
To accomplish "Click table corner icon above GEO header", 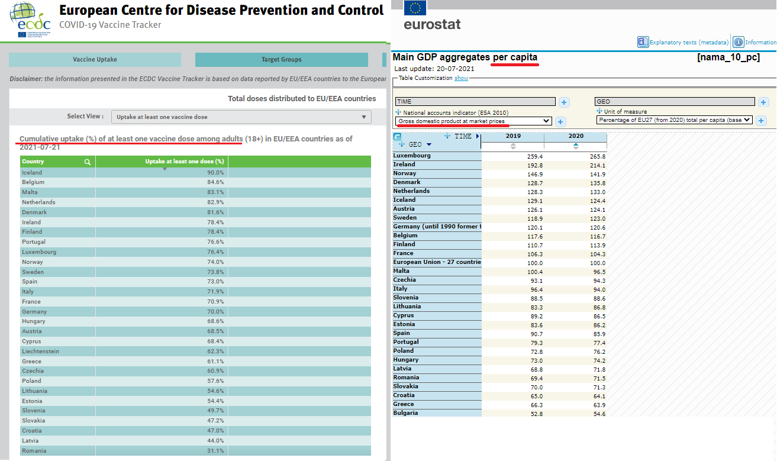I will tap(398, 137).
